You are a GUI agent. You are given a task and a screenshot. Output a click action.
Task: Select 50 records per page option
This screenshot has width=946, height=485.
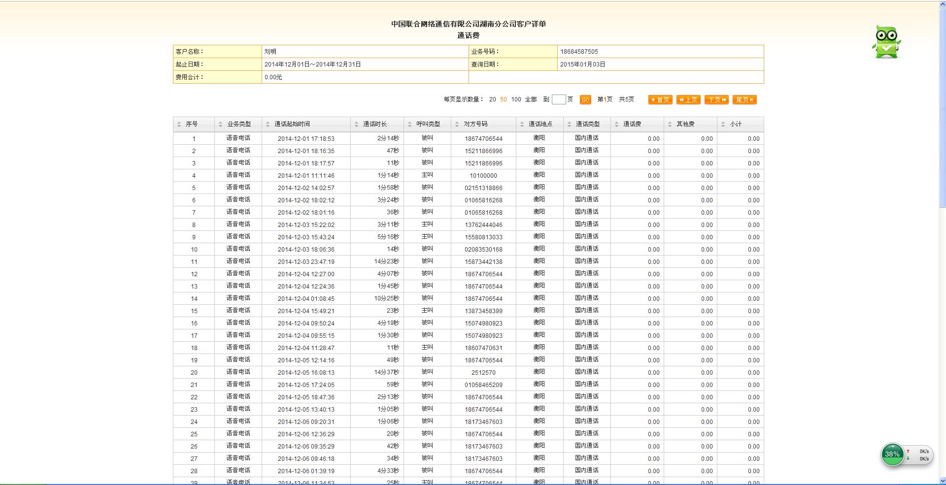[x=503, y=99]
